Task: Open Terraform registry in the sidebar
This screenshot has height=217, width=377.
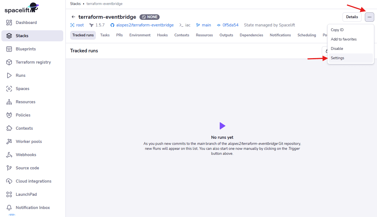Action: pos(32,62)
